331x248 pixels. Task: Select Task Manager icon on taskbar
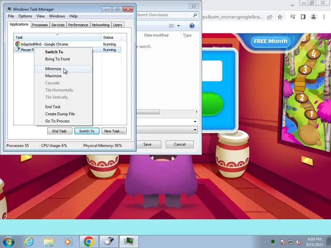(x=129, y=242)
